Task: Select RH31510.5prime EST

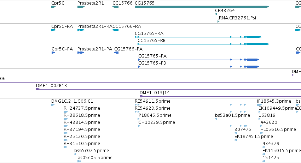Action: [82, 144]
